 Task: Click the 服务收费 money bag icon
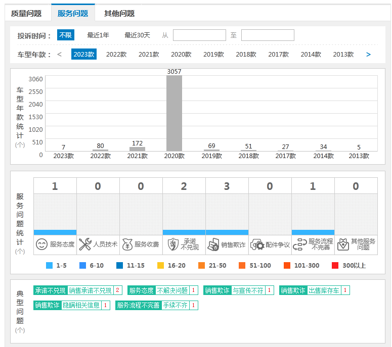(127, 244)
